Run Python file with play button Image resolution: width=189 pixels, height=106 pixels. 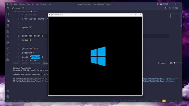[x=166, y=8]
